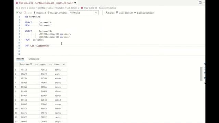The image size is (219, 123).
Task: Click the Cancel query button
Action: click(28, 13)
